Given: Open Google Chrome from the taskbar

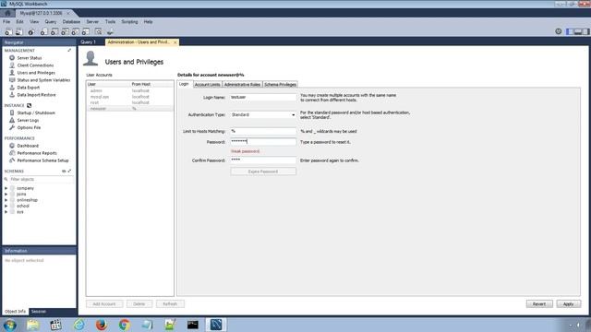Looking at the screenshot, I should [x=125, y=325].
